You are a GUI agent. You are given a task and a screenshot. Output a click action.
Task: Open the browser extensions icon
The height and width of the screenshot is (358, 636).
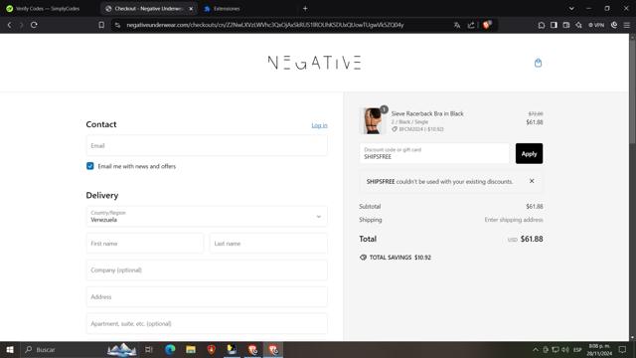coord(541,25)
